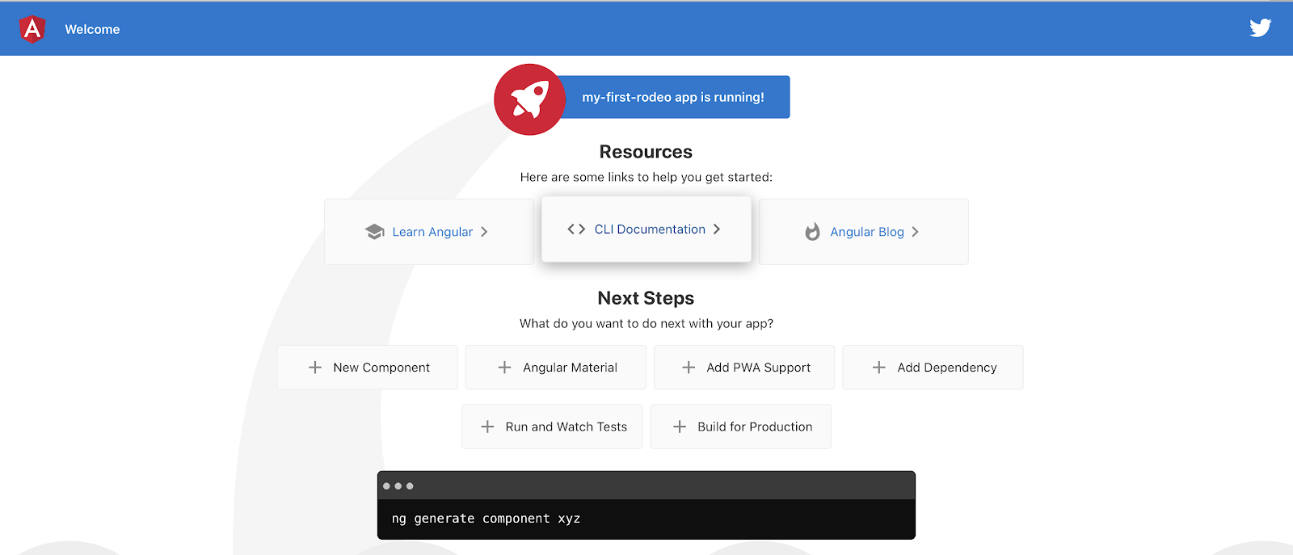Select the Build for Production card
This screenshot has width=1293, height=555.
741,427
